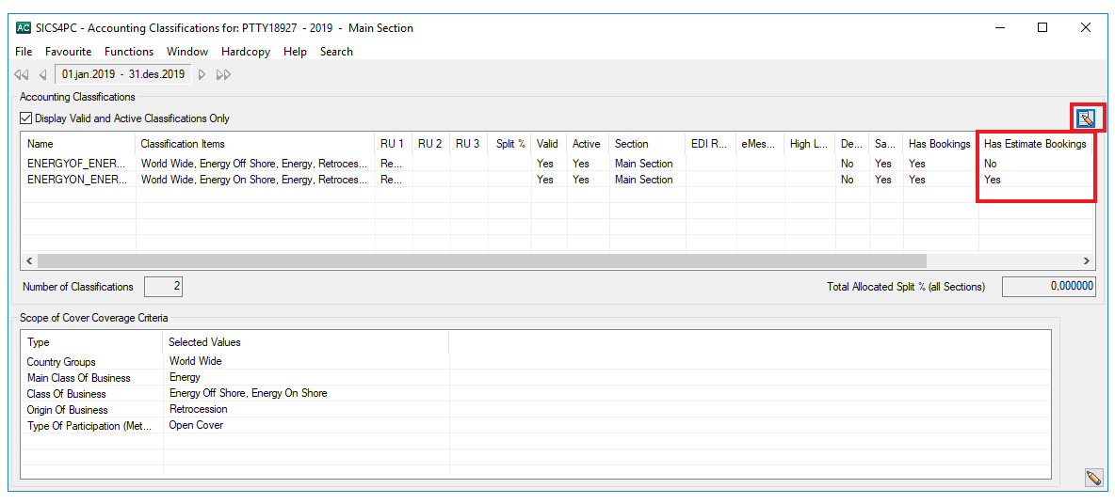Select the ENERGYON_ENER classification row

(79, 180)
